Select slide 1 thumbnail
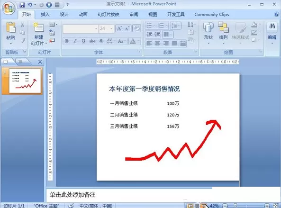The height and width of the screenshot is (208, 281). point(25,81)
